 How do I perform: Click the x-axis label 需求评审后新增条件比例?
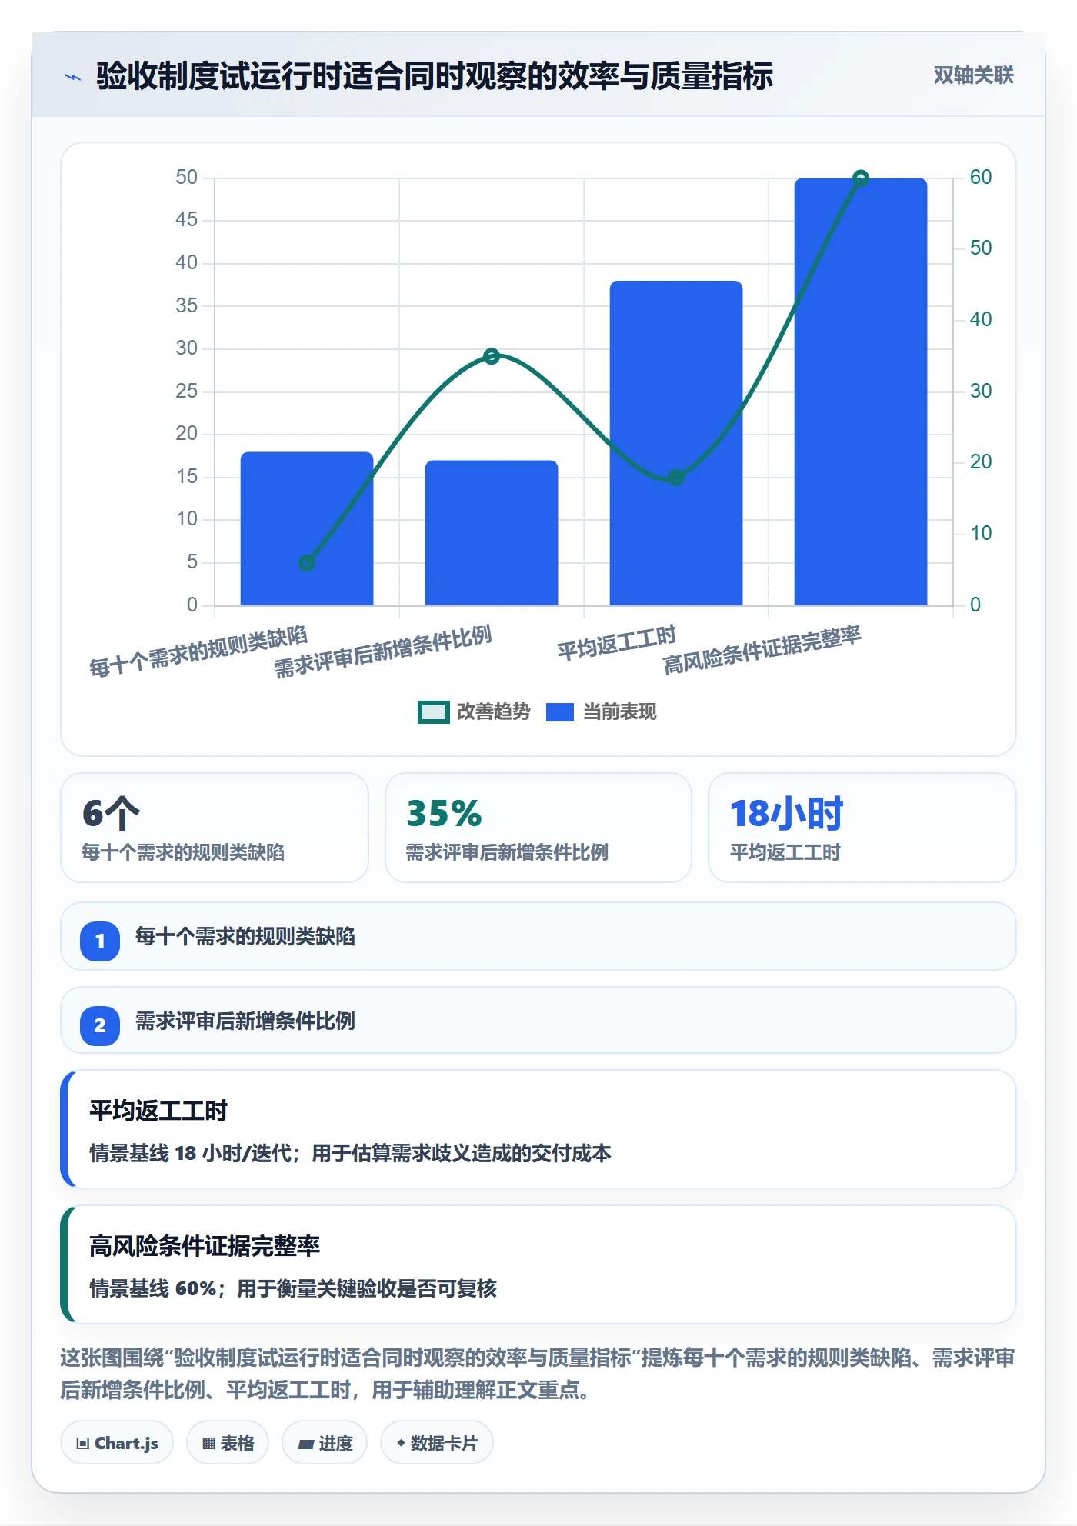382,651
